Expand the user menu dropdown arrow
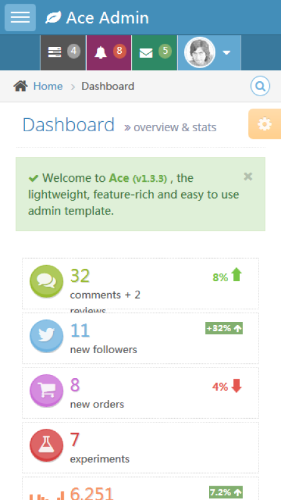 [x=227, y=53]
